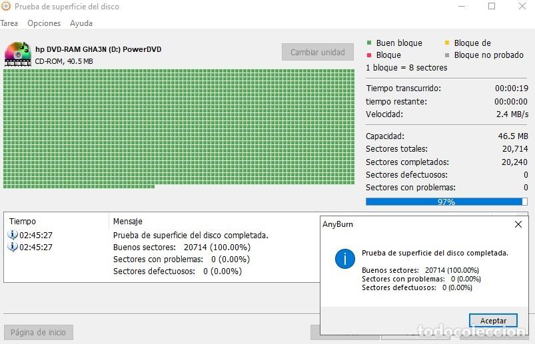Screen dimensions: 535x344
Task: Click the elapsed time value 00:00:19
Action: point(512,88)
